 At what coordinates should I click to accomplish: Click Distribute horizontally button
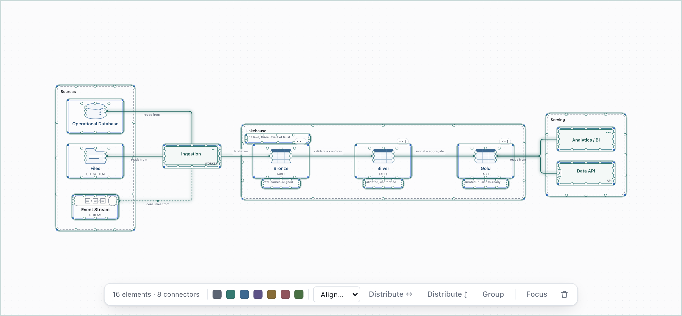pyautogui.click(x=390, y=294)
